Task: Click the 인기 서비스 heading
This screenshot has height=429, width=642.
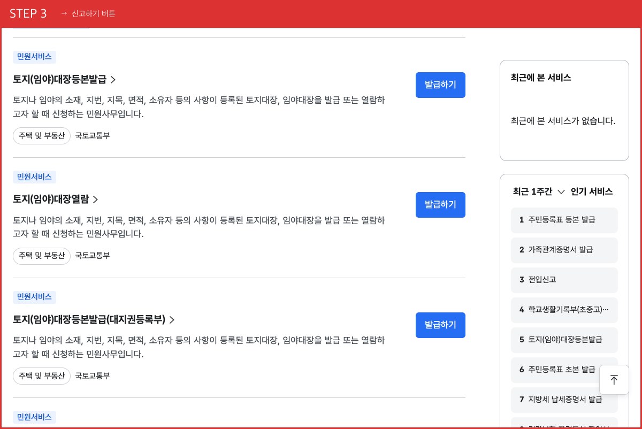Action: 592,191
